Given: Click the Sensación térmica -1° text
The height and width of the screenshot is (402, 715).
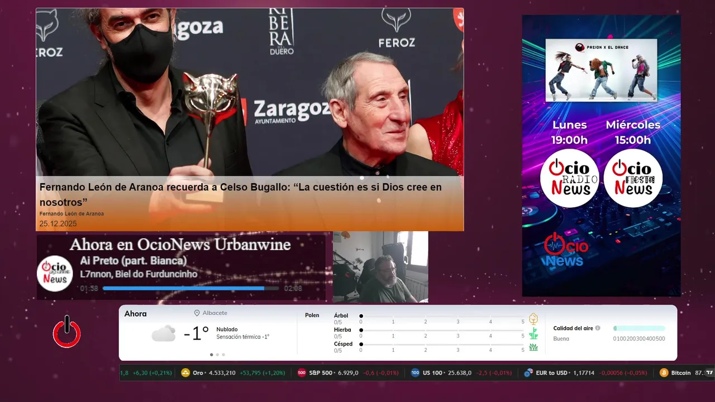Looking at the screenshot, I should 243,337.
